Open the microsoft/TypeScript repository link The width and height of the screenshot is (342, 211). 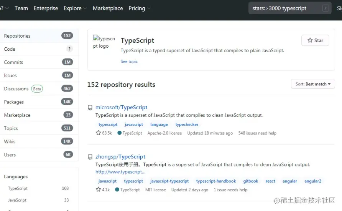[121, 108]
